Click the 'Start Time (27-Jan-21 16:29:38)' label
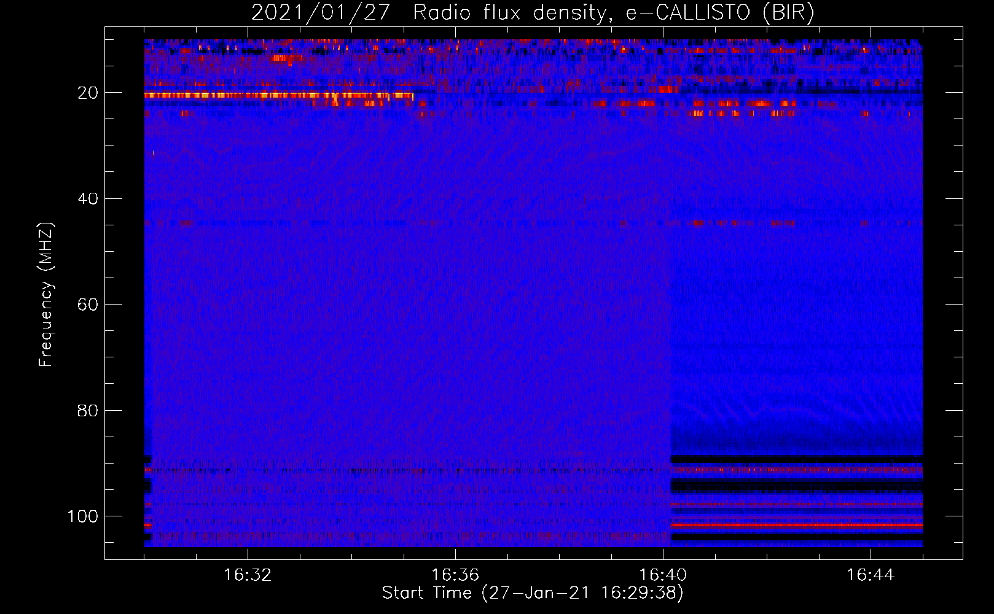The width and height of the screenshot is (994, 614). pos(533,593)
